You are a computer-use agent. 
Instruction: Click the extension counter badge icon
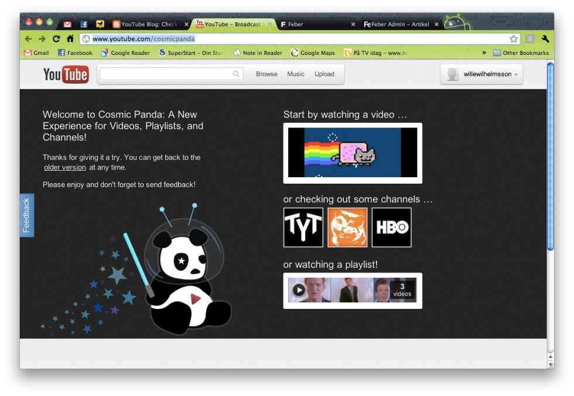(x=529, y=39)
